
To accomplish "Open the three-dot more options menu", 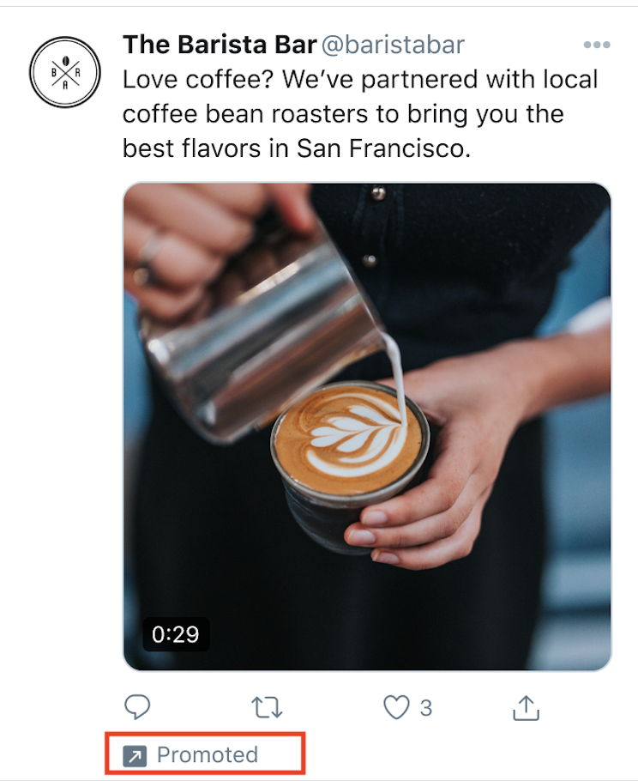I will pyautogui.click(x=597, y=45).
